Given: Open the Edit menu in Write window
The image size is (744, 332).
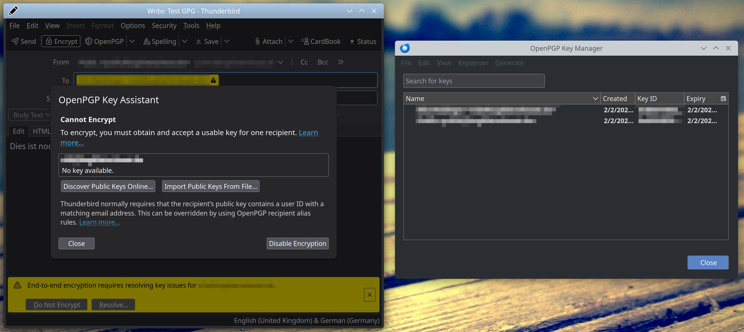Looking at the screenshot, I should click(x=33, y=26).
